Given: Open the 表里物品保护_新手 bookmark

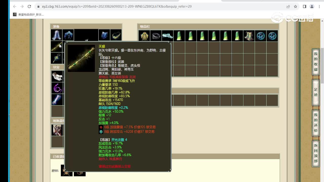Looking at the screenshot, I should 28,15.
